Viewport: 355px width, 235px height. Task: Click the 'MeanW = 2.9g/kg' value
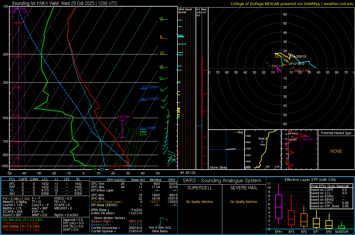tap(15, 202)
